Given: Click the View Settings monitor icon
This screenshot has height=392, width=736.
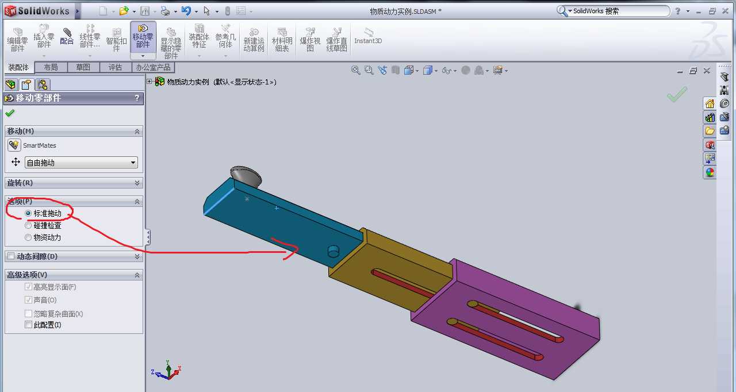Looking at the screenshot, I should [498, 70].
